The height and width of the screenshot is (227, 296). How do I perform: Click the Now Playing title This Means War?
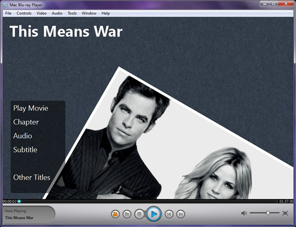coord(19,218)
